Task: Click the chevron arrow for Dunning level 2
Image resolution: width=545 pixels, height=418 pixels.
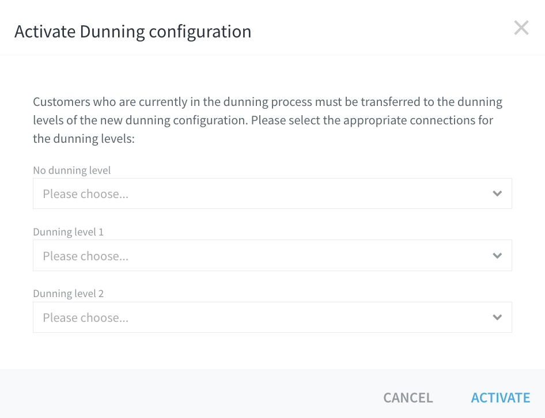Action: (497, 317)
